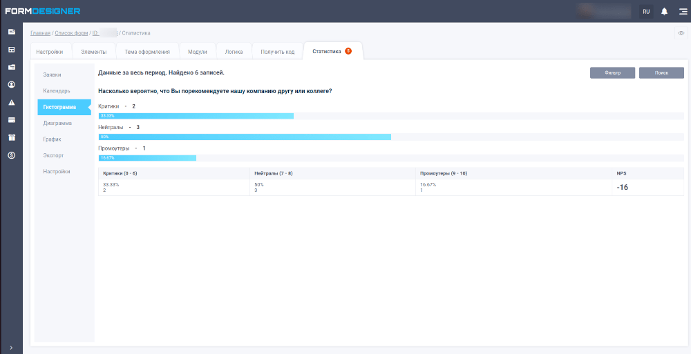Expand the left sidebar with bottom chevron
Image resolution: width=691 pixels, height=354 pixels.
(x=11, y=347)
